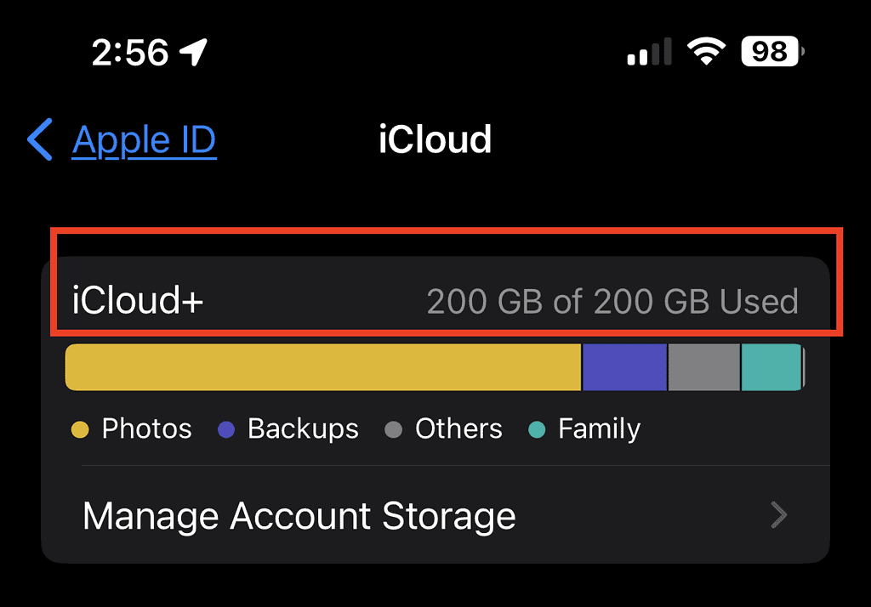Open Manage Account Storage
871x607 pixels.
[299, 516]
